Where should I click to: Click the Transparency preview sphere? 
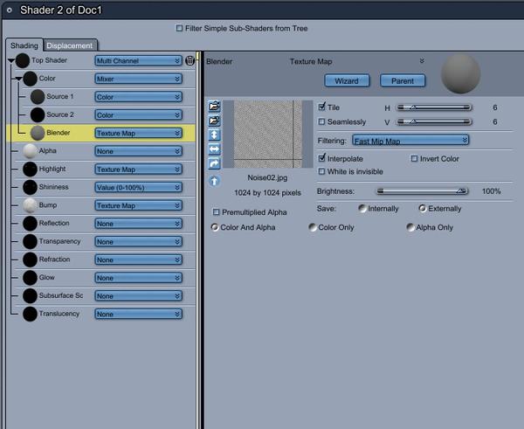pyautogui.click(x=30, y=241)
